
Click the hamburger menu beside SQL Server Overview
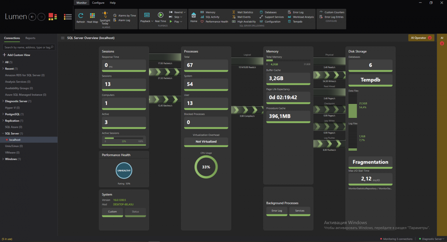(63, 38)
